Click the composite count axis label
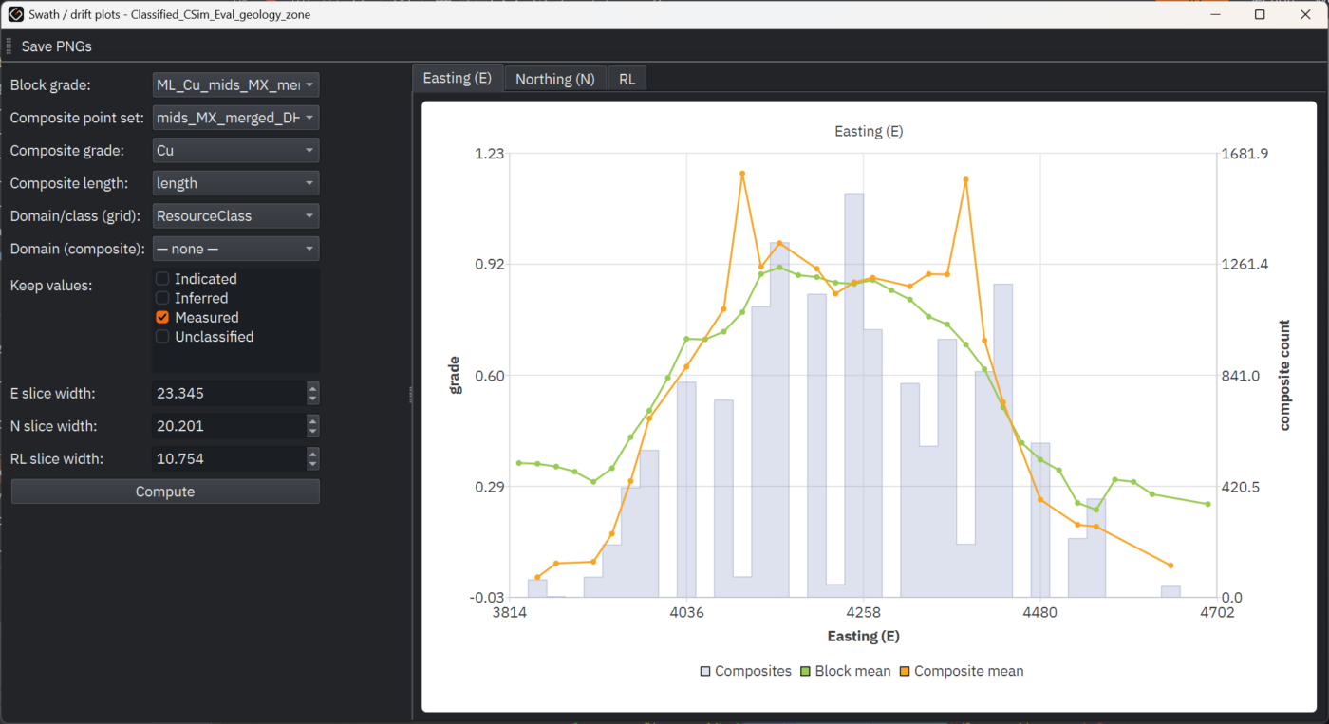1329x724 pixels. click(x=1284, y=376)
